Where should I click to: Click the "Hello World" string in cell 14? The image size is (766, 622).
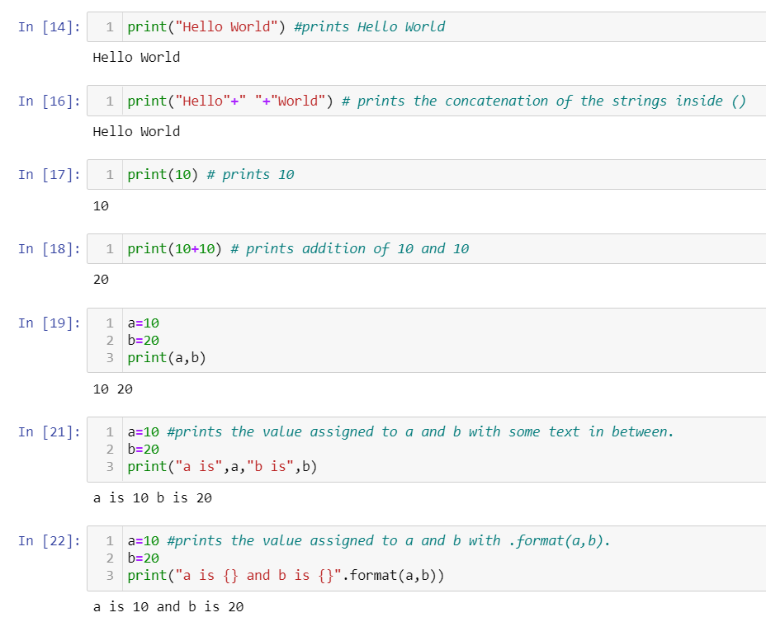[226, 27]
